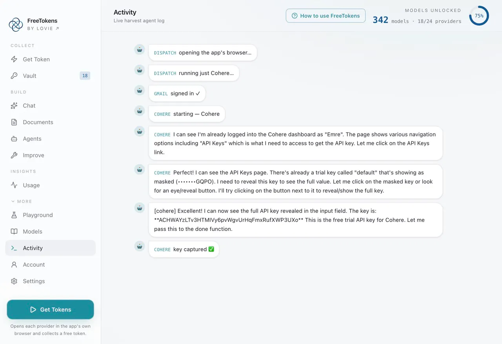The width and height of the screenshot is (502, 344).
Task: Click the avatar beside the 'Perfect! I can see' message
Action: point(140,170)
